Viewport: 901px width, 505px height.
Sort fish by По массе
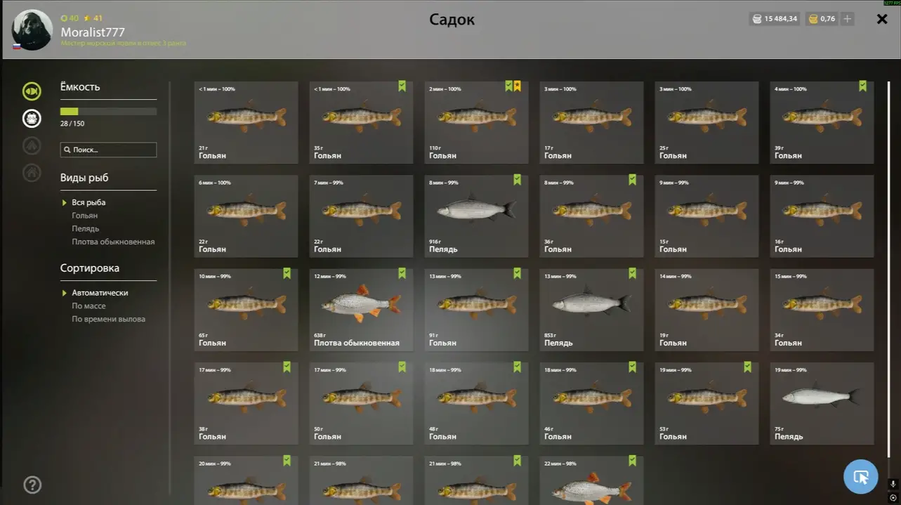[88, 306]
